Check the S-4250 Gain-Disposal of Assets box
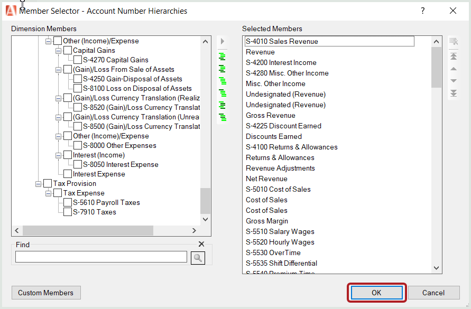The width and height of the screenshot is (471, 309). [x=78, y=79]
